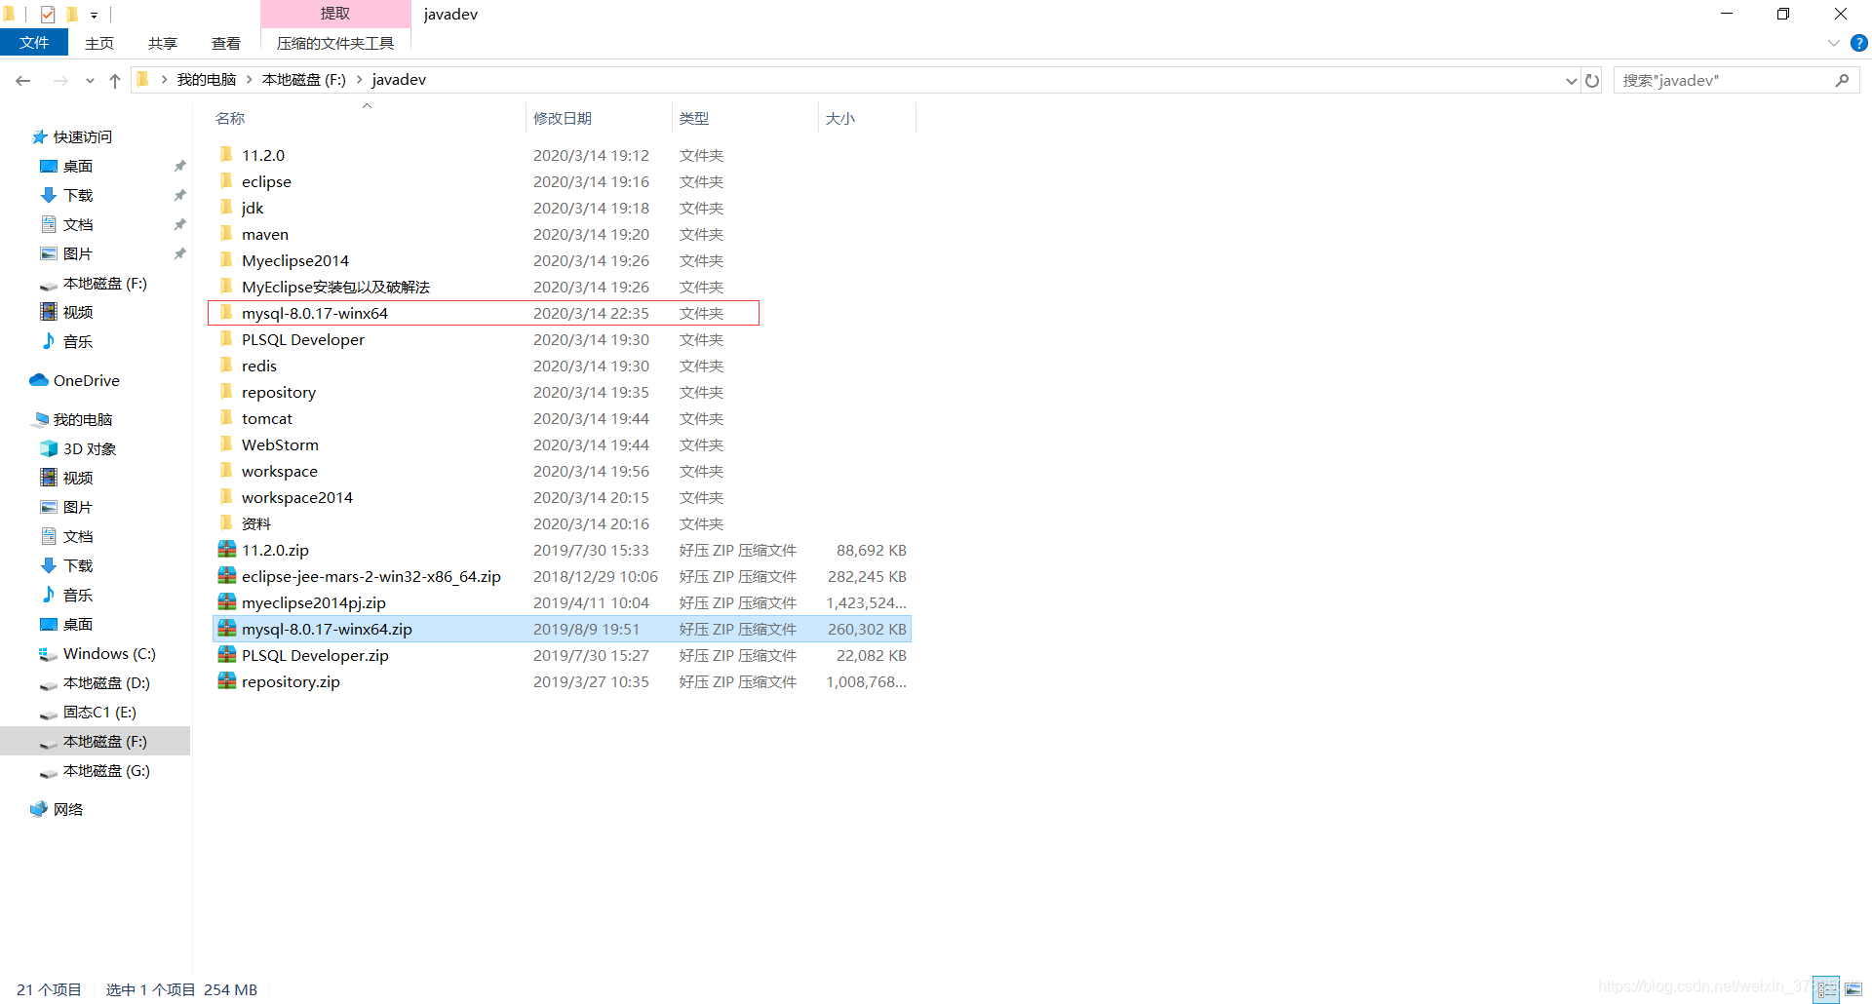1872x1004 pixels.
Task: Select the PLSQL Developer.zip archive icon
Action: click(227, 654)
